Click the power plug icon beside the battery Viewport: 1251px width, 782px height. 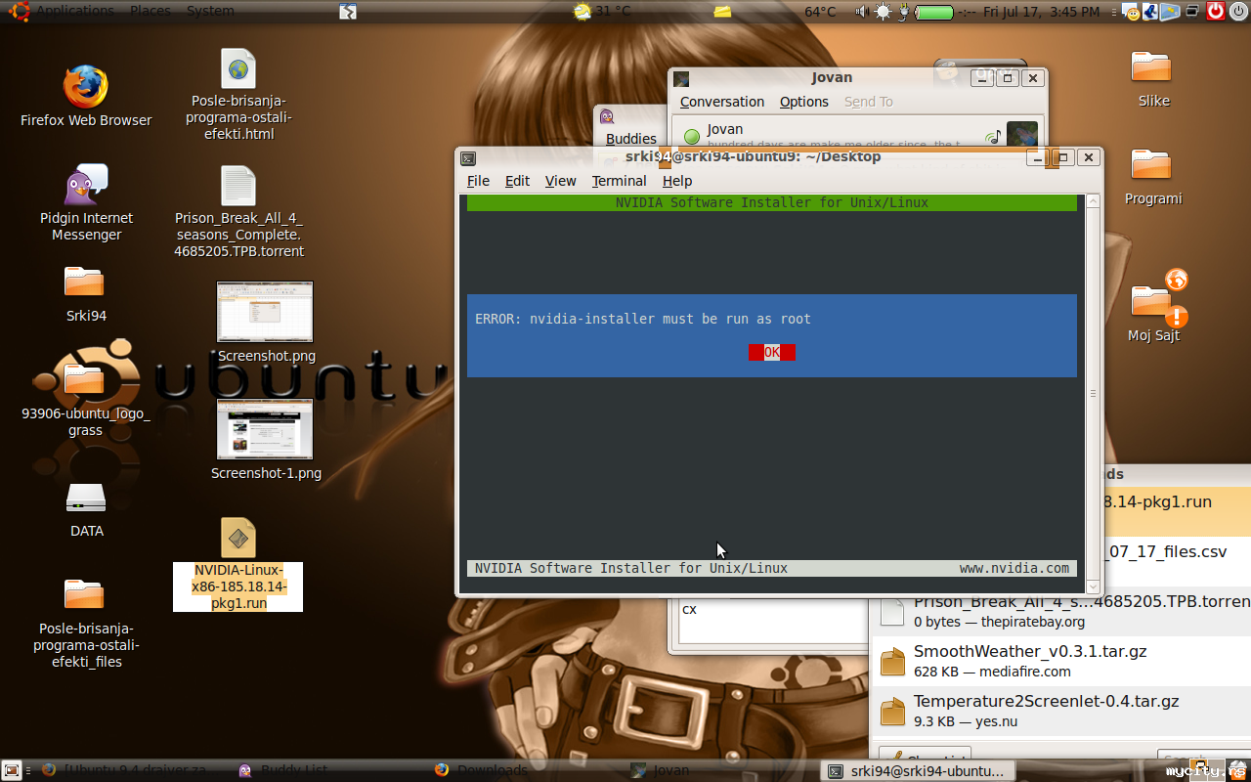pos(904,12)
